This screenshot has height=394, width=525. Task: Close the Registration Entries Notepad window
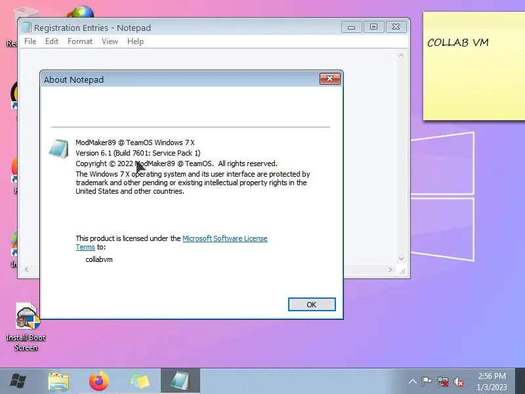[396, 27]
